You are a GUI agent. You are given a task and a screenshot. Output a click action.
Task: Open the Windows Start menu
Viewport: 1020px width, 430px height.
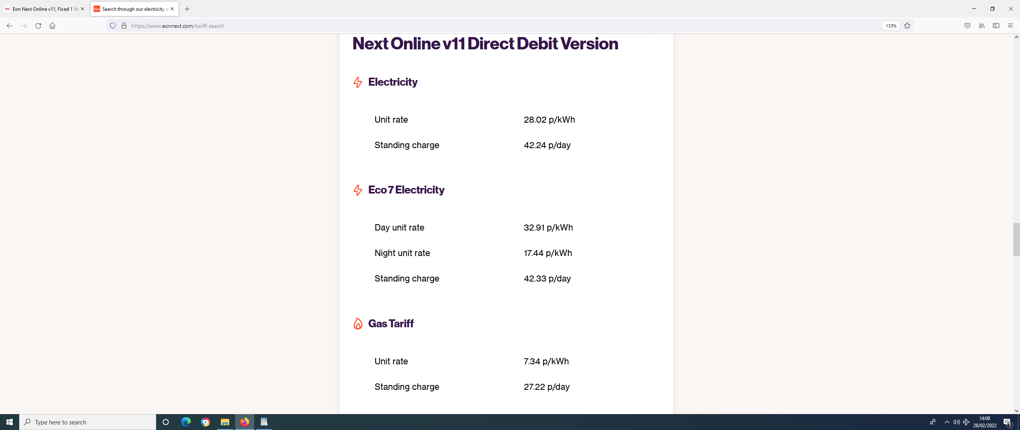click(x=10, y=422)
